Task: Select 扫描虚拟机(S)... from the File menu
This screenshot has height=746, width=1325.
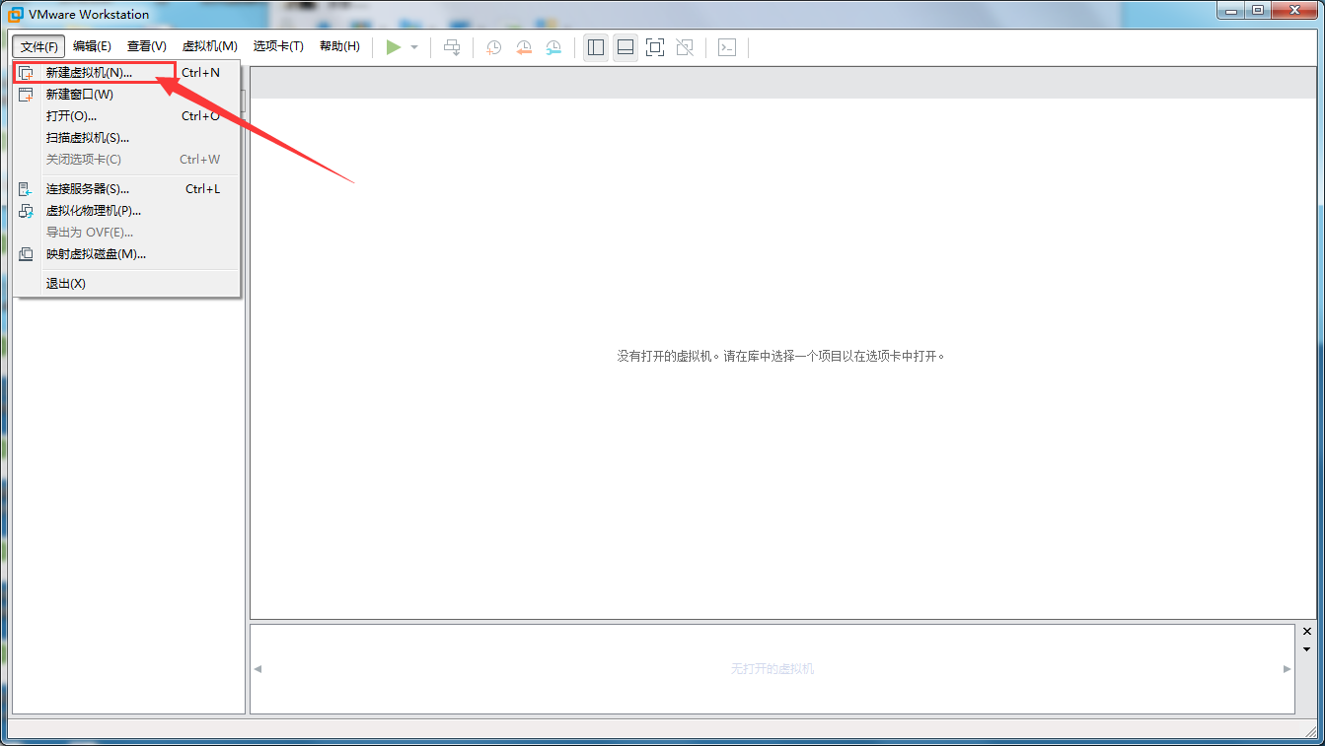Action: tap(126, 138)
